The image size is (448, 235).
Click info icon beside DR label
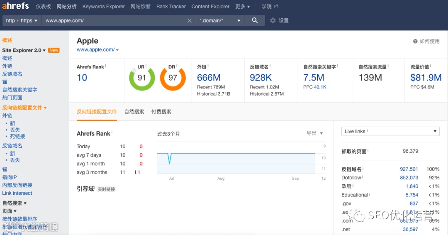tap(177, 66)
